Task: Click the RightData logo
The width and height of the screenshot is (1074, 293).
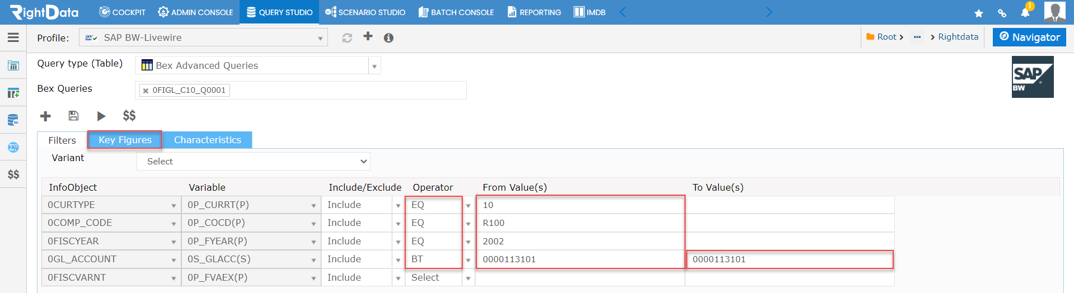Action: tap(45, 12)
